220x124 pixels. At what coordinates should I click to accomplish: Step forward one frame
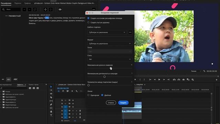tap(164, 80)
